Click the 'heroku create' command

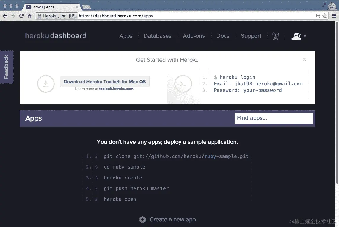point(123,178)
